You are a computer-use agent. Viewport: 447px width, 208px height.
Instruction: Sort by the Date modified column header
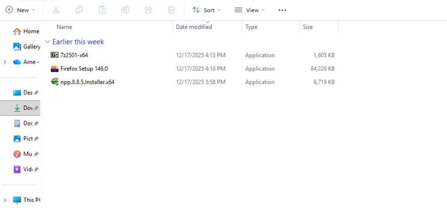194,27
